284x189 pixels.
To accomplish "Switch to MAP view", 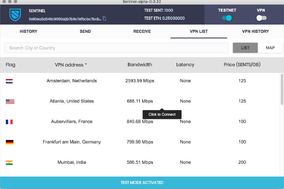I will pos(270,48).
